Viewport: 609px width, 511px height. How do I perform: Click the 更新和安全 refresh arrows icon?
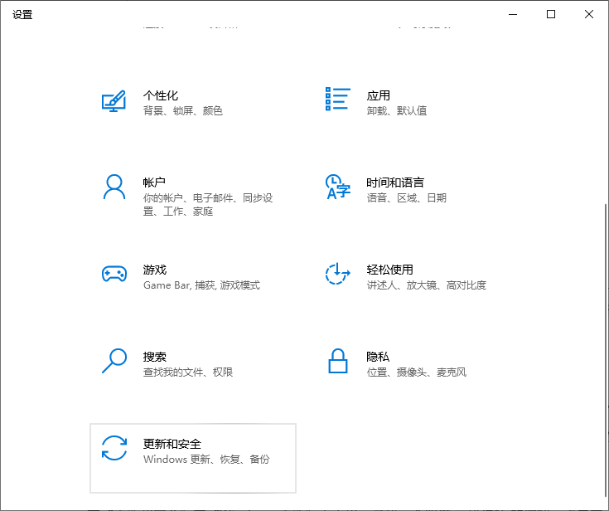pos(114,448)
